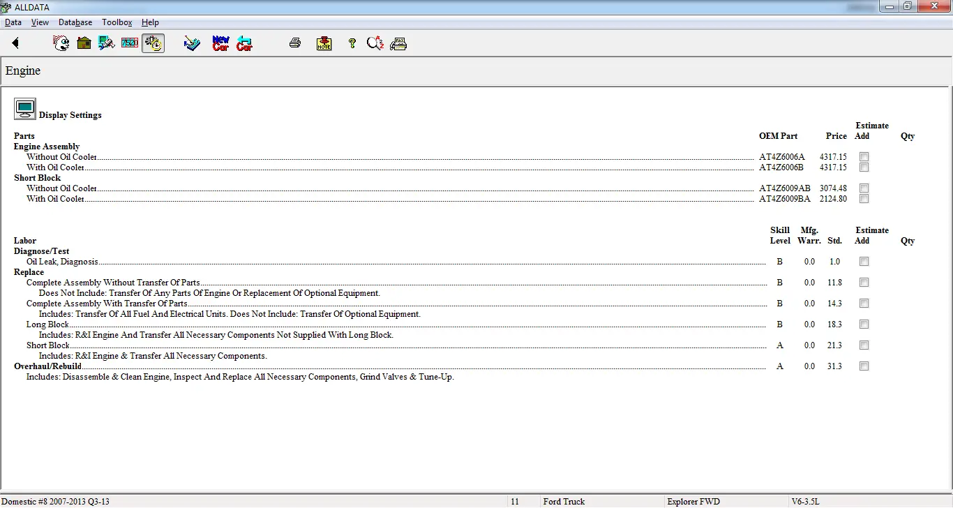Click the parts and labor clock icon

153,43
